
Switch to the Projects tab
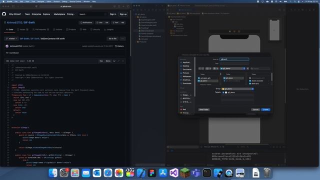[x=71, y=29]
